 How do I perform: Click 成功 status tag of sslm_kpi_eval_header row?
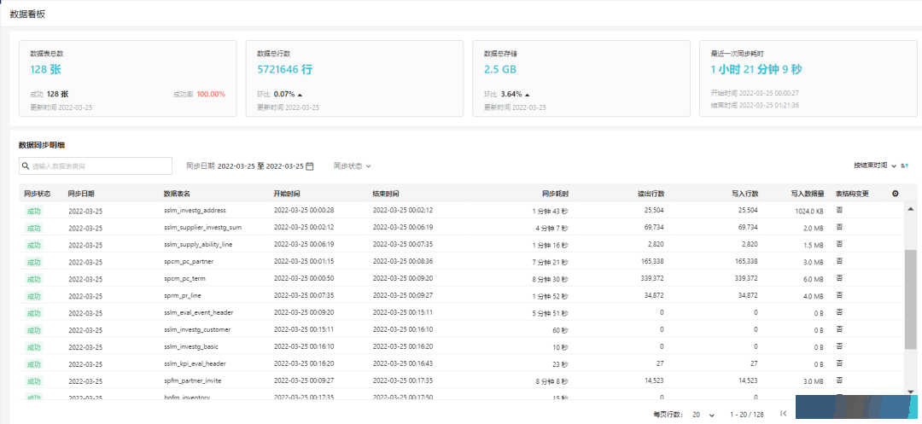[x=34, y=364]
